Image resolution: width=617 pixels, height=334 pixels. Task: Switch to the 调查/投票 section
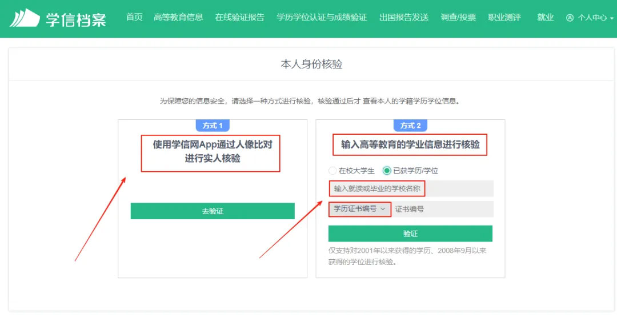[458, 17]
